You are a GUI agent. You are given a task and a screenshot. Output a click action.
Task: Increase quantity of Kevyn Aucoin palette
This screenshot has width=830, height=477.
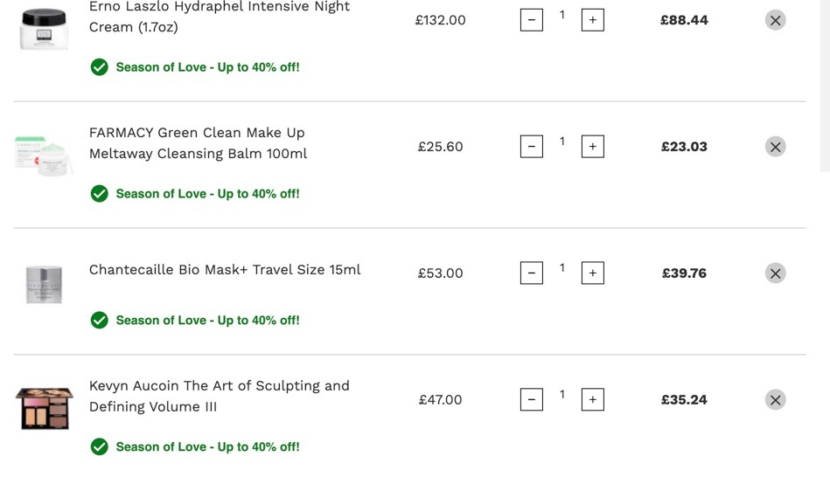click(592, 400)
